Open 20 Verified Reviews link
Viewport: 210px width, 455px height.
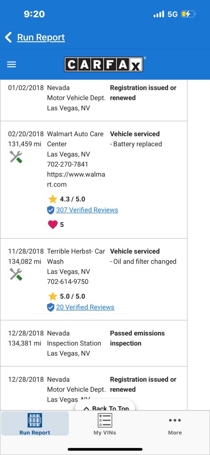85,307
